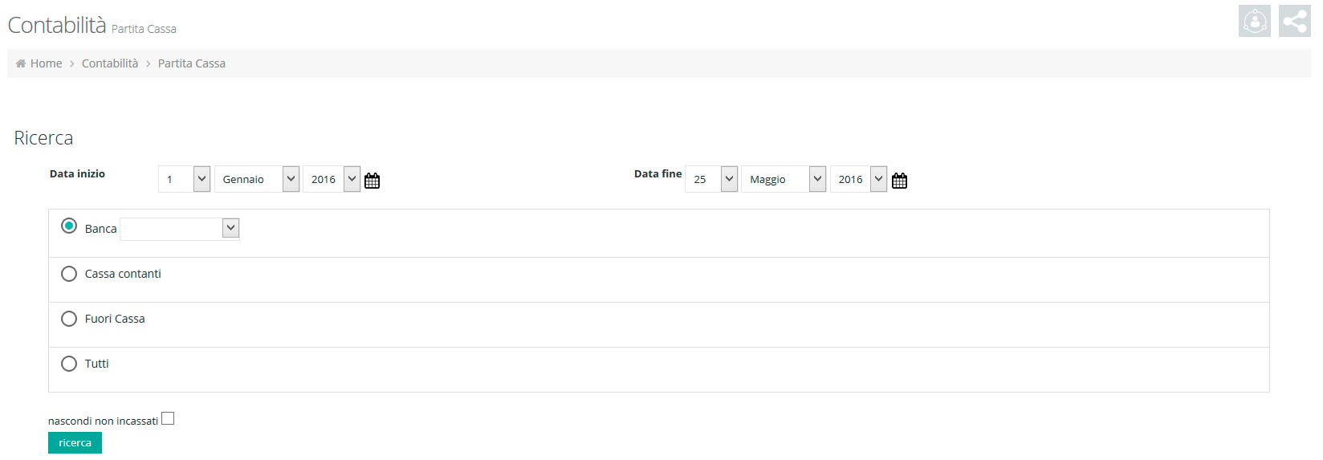Go to Contabilità in the breadcrumb
The height and width of the screenshot is (460, 1323).
point(110,63)
